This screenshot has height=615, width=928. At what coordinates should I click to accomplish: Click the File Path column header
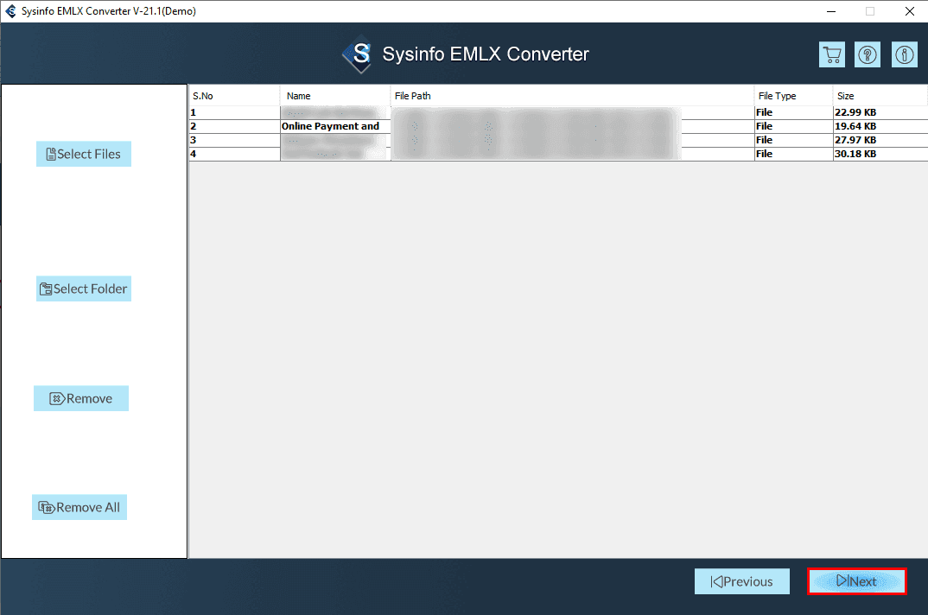tap(572, 96)
